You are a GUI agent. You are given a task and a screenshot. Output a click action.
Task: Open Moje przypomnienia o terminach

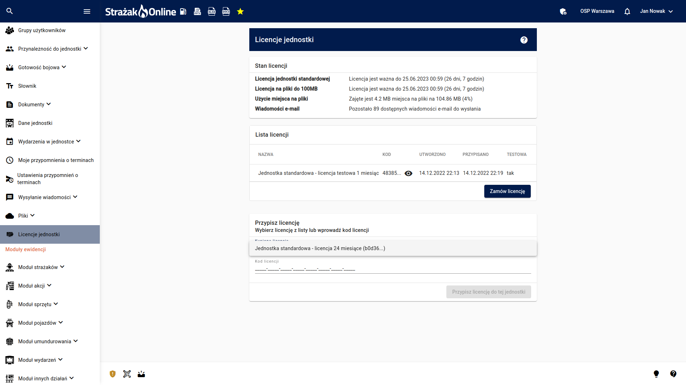(x=50, y=160)
